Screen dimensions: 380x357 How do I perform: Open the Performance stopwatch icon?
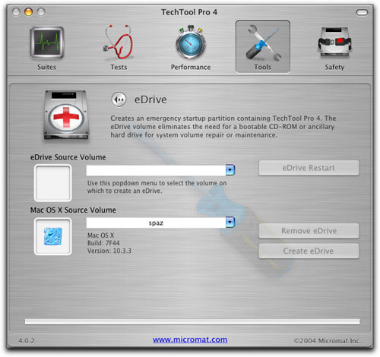click(191, 42)
